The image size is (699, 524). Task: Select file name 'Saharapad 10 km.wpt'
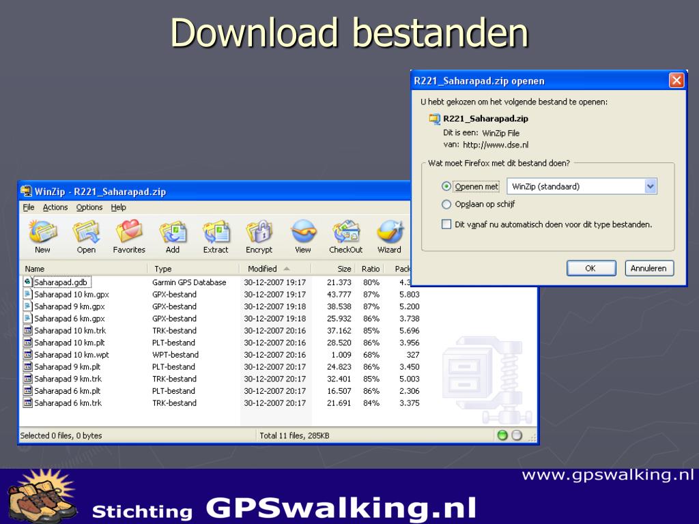tap(71, 354)
